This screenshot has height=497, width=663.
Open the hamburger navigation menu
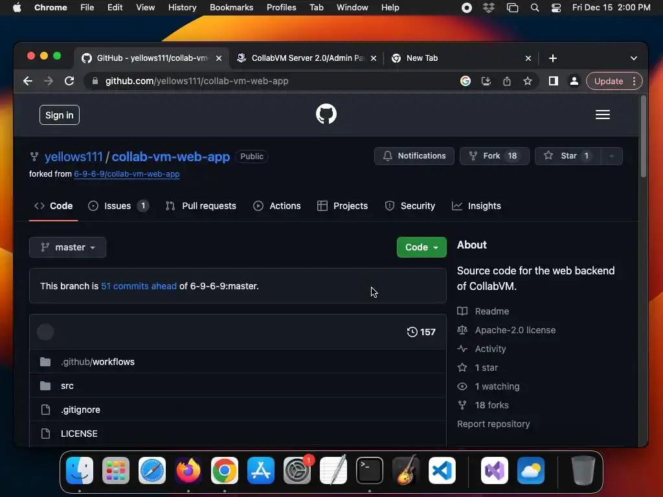603,115
